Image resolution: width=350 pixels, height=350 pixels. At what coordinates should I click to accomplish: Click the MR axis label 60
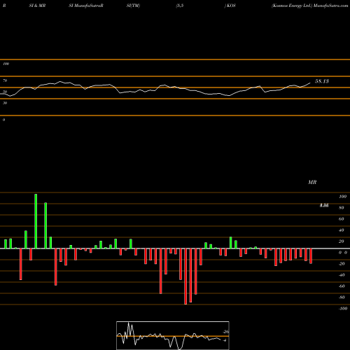coord(342,219)
